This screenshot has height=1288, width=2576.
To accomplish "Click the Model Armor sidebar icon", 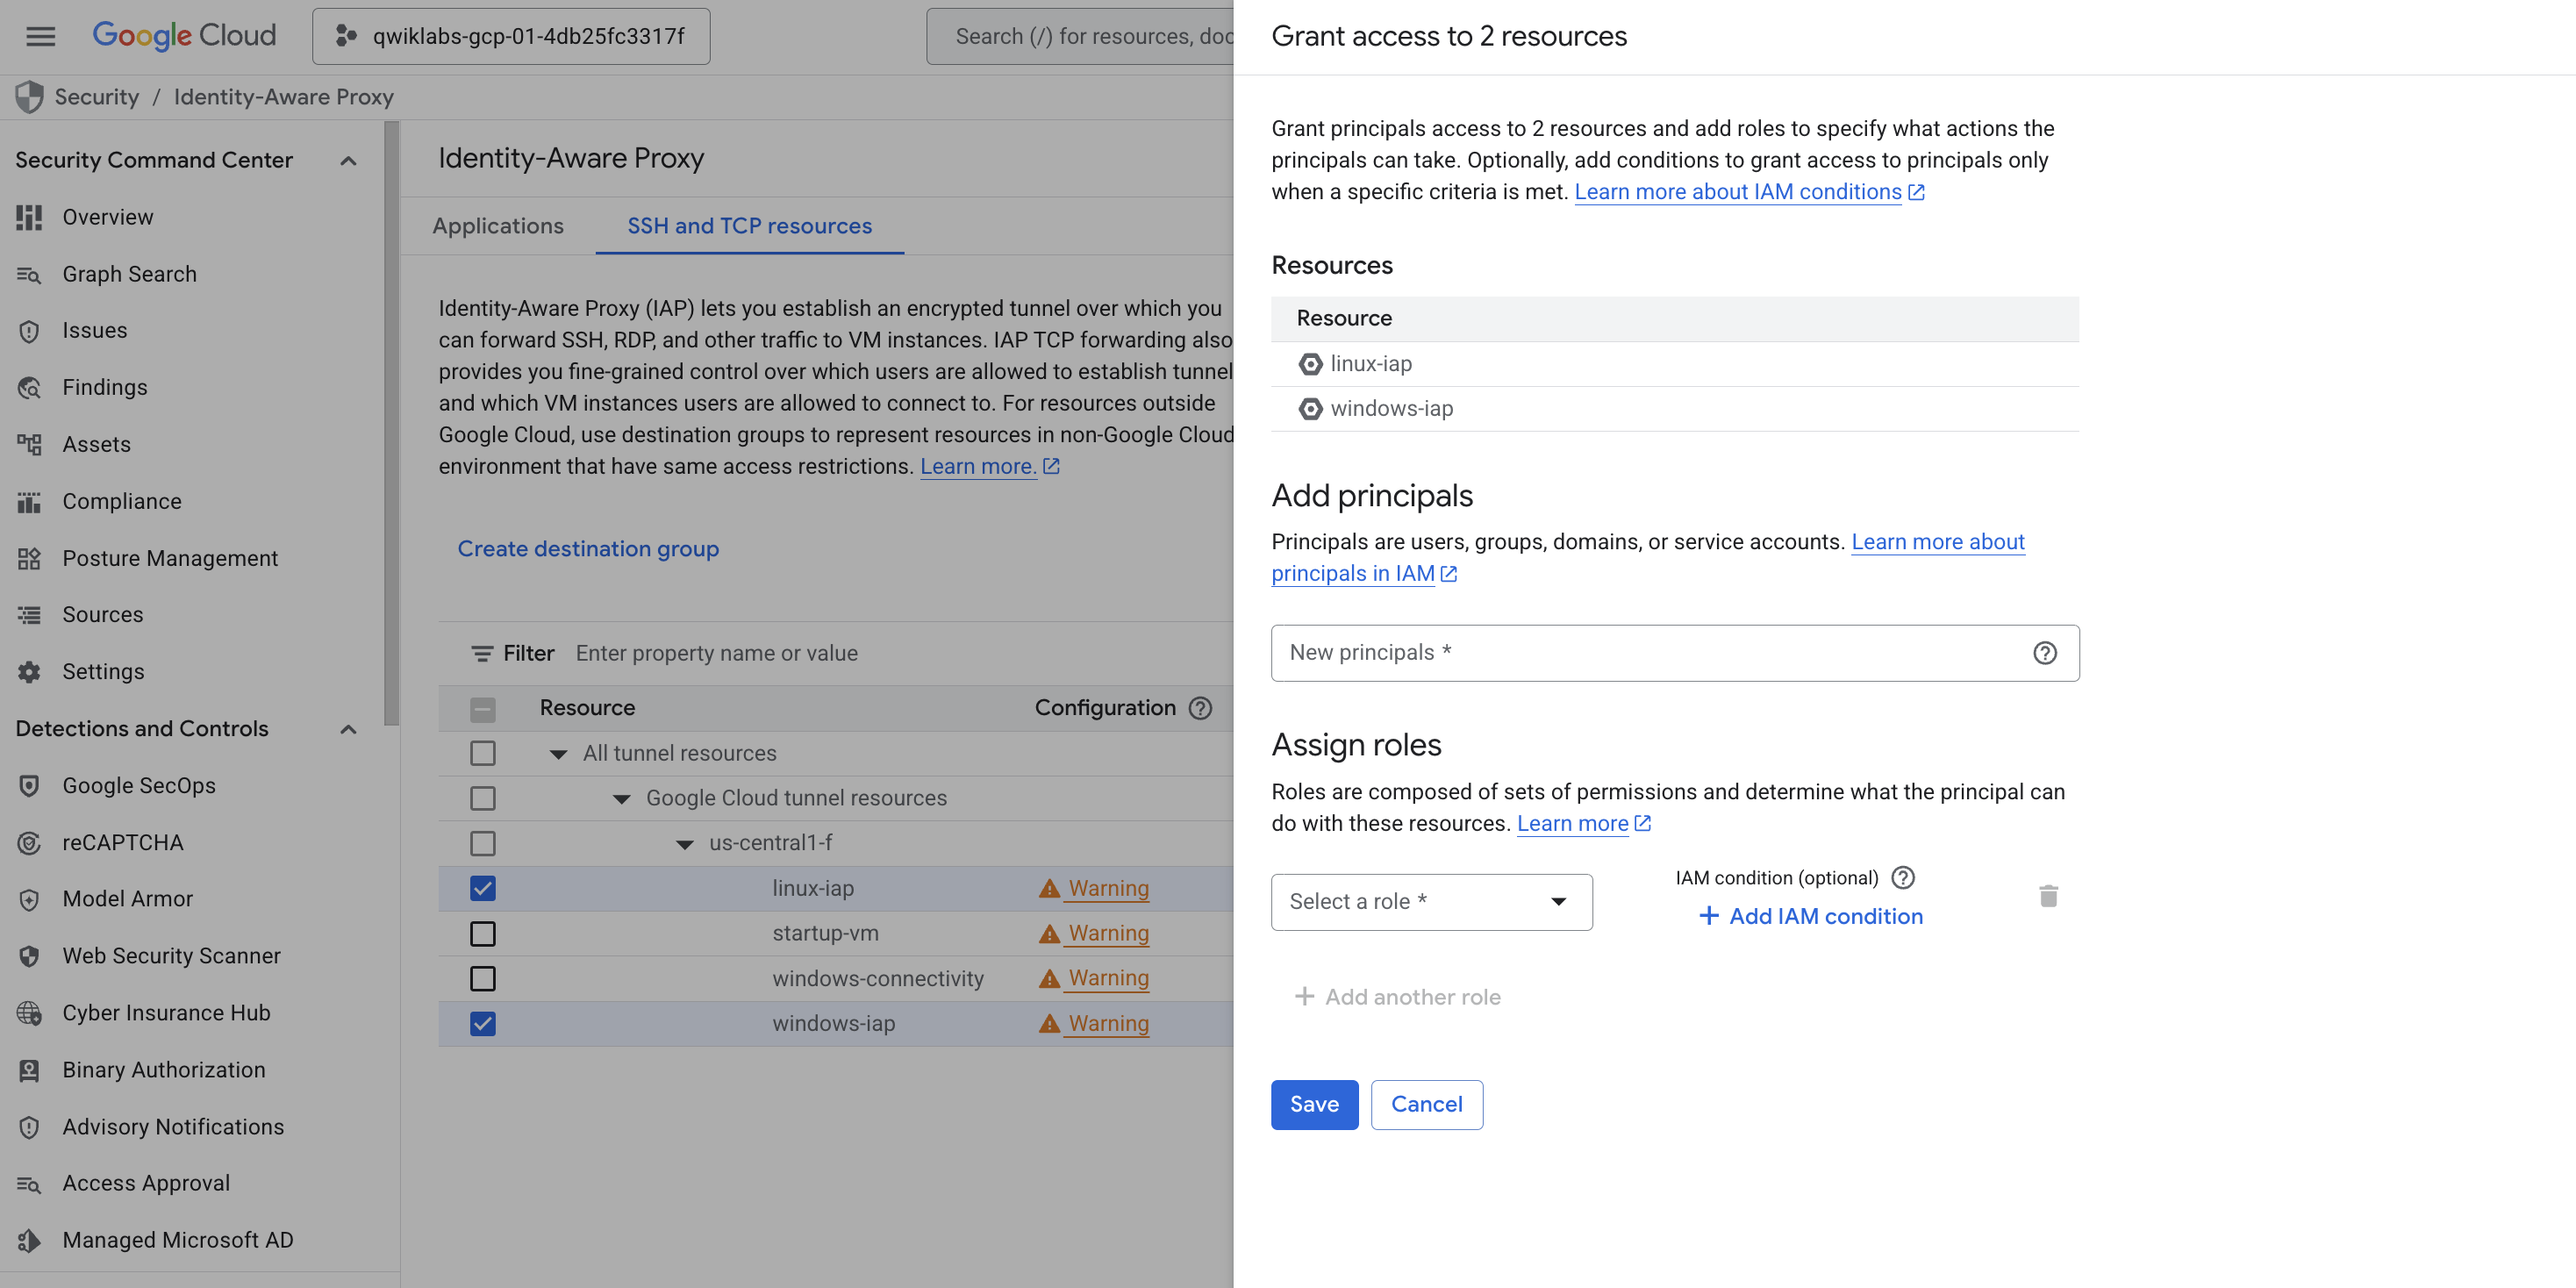I will (29, 899).
